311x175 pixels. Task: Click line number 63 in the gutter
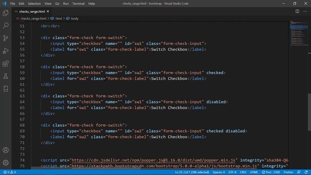22,96
